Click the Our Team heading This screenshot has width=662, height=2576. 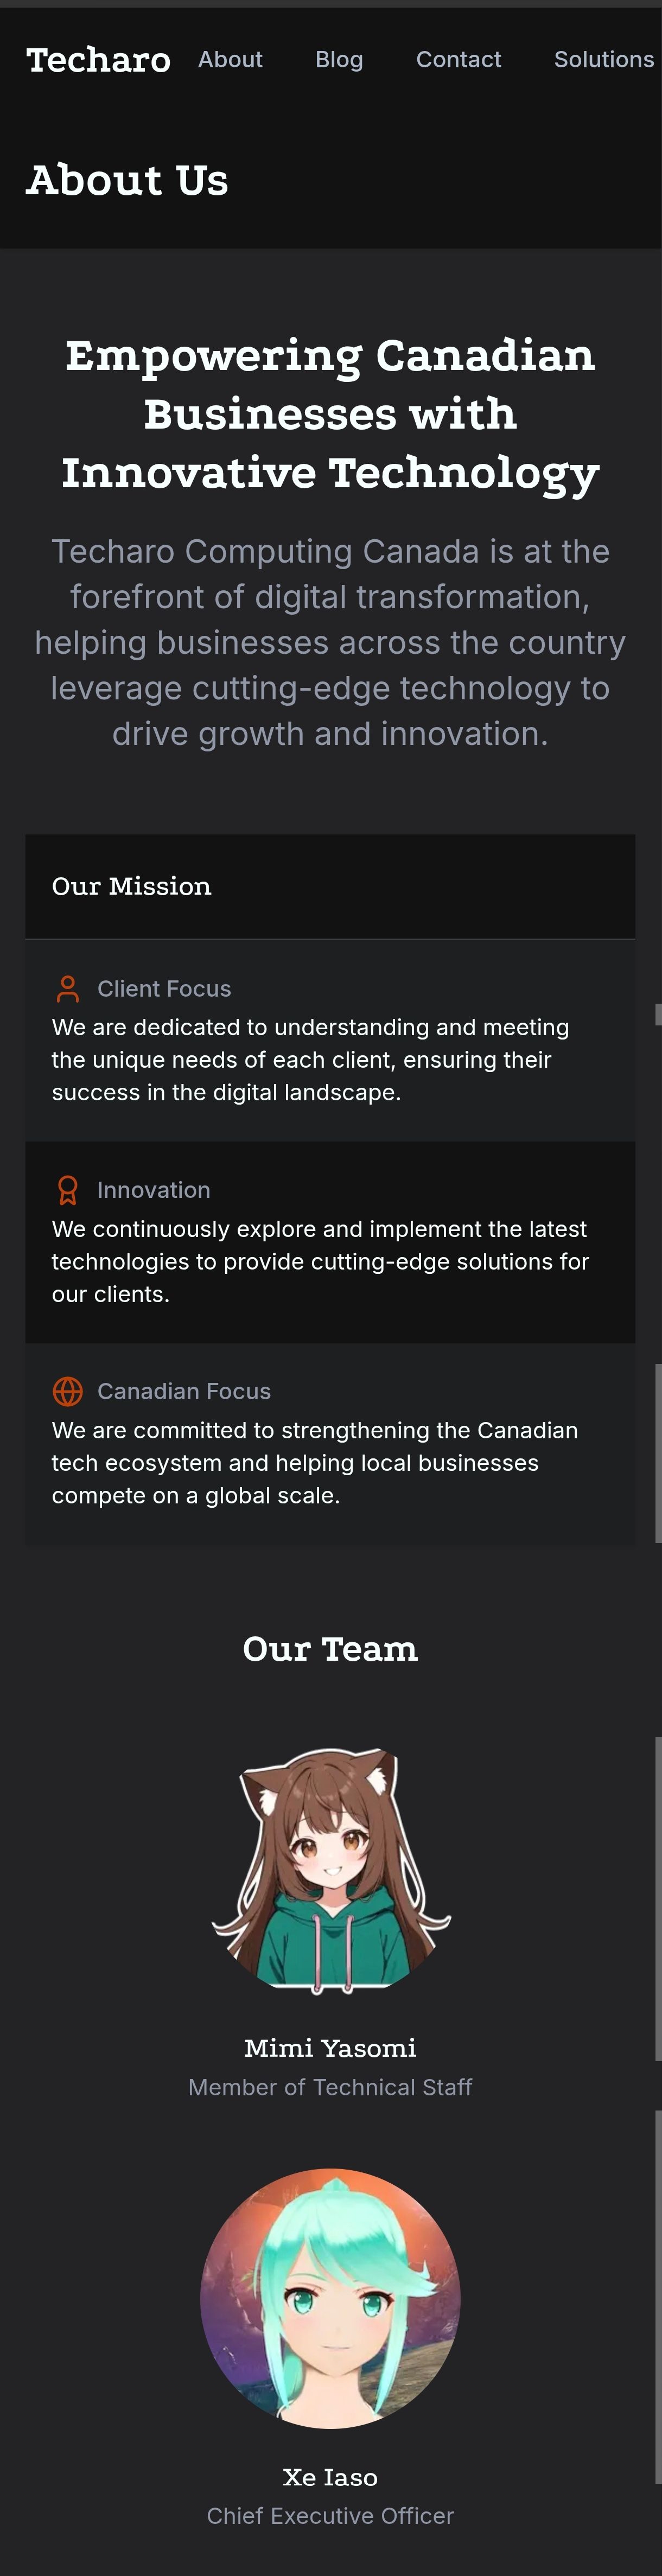tap(330, 1649)
